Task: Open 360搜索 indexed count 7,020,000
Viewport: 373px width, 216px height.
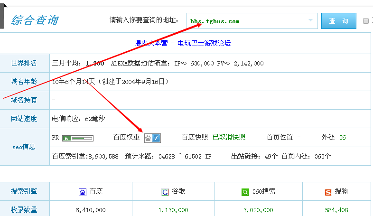Action: point(258,210)
